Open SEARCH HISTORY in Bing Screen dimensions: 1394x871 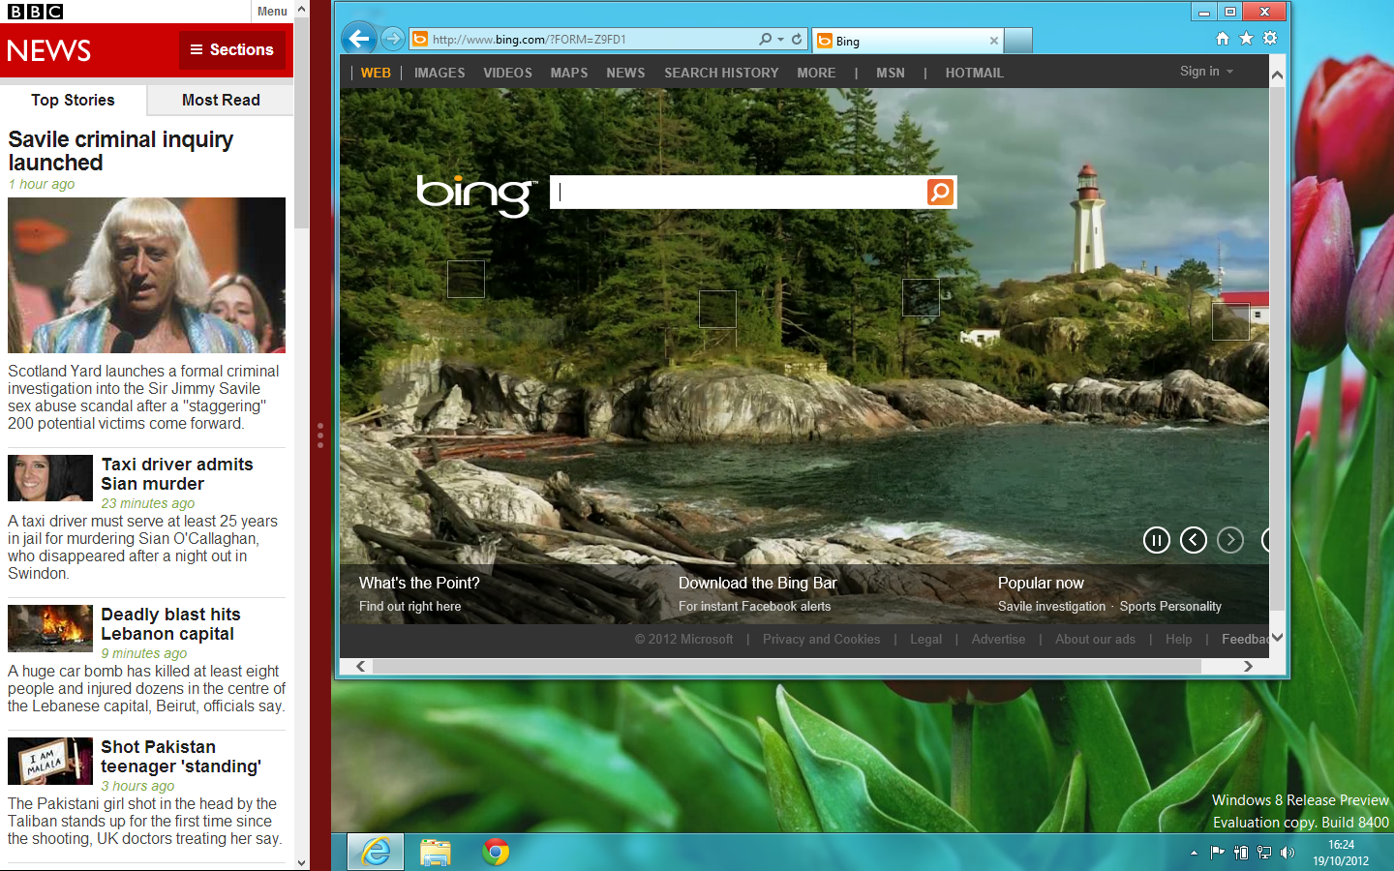coord(721,73)
